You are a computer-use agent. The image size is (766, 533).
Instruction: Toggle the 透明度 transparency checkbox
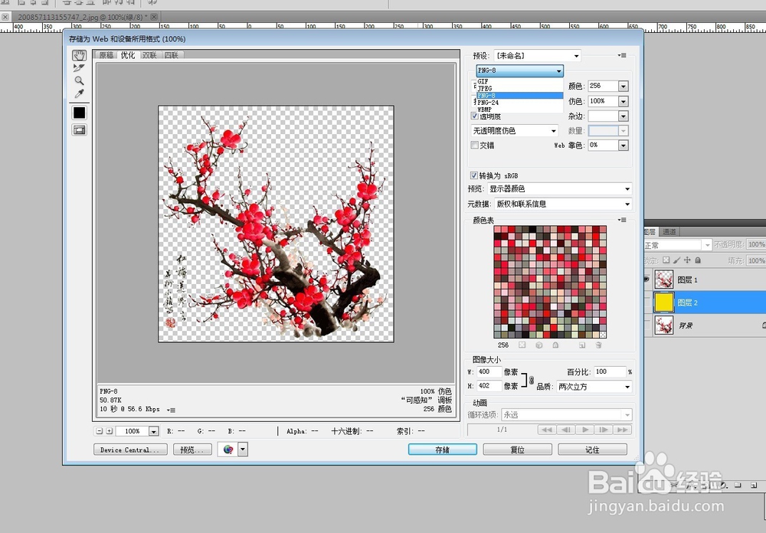coord(474,116)
